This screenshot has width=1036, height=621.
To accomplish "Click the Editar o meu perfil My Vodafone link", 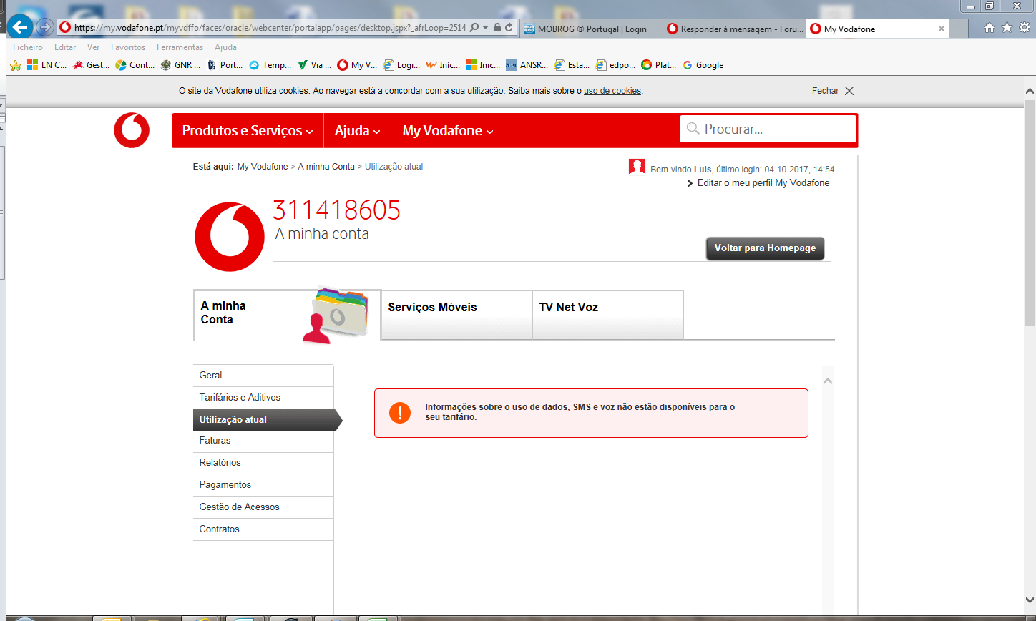I will pyautogui.click(x=763, y=183).
